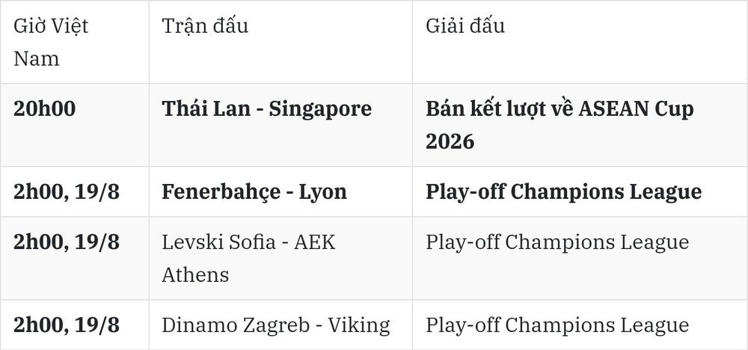Click the time cell beside Fenerbahçe - Lyon

click(74, 191)
